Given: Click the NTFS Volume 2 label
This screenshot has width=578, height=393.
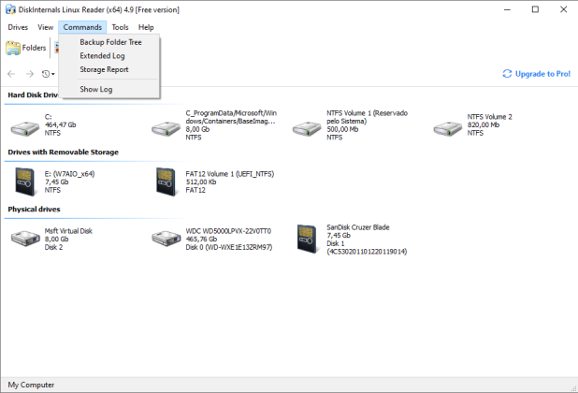Looking at the screenshot, I should 489,117.
